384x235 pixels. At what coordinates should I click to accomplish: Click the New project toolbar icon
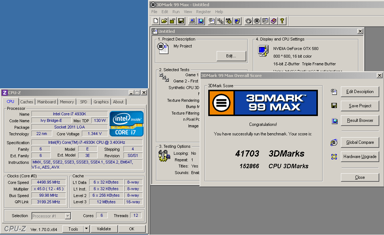[x=156, y=21]
